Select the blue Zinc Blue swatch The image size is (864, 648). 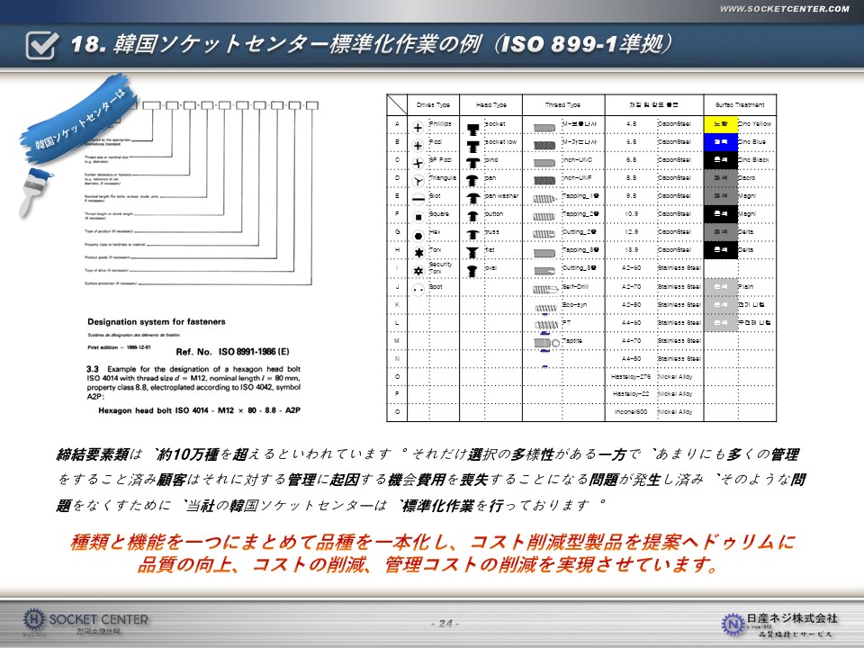720,141
